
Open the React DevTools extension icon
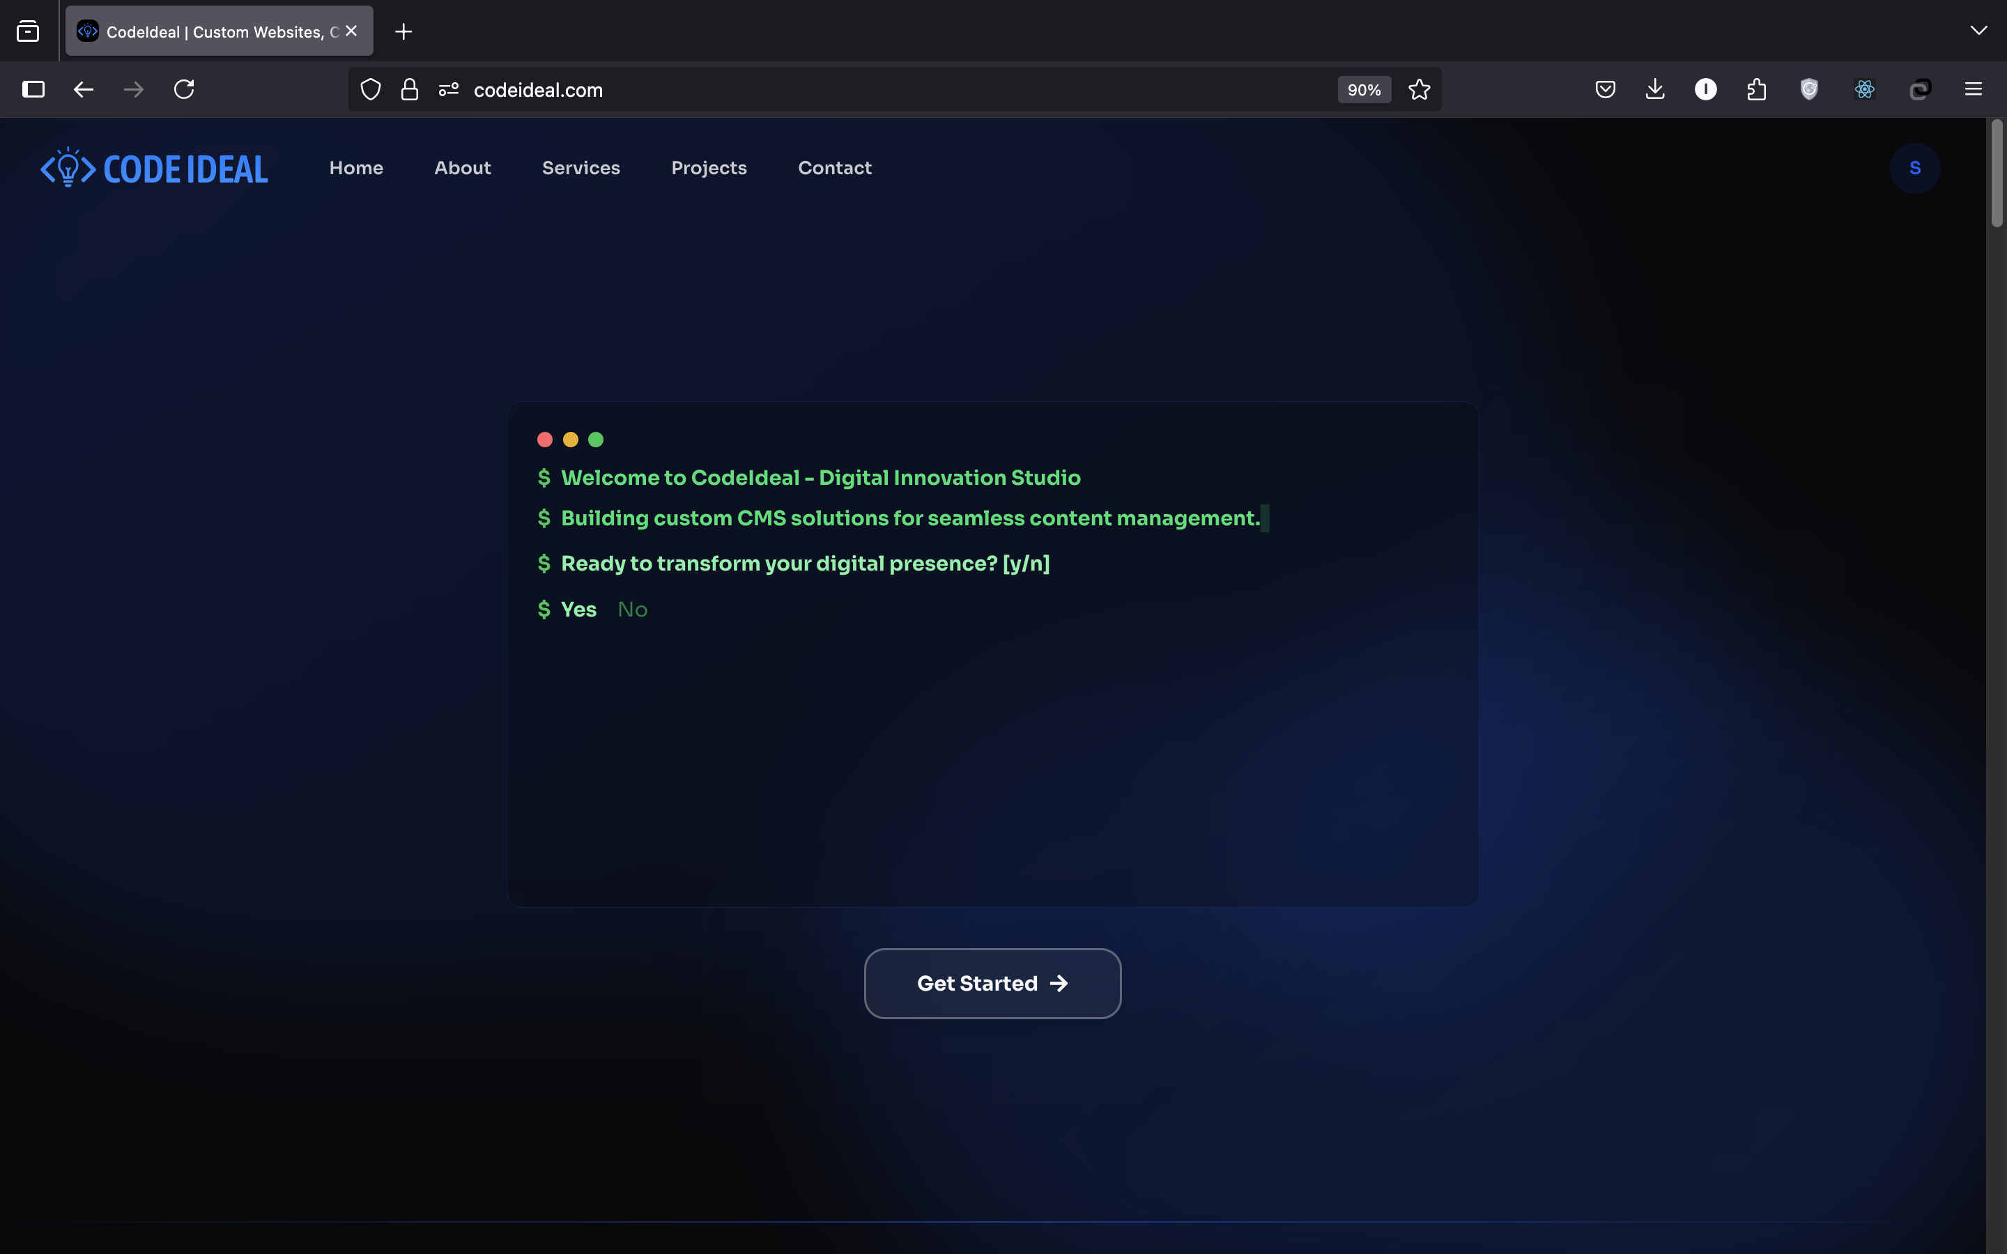point(1863,90)
